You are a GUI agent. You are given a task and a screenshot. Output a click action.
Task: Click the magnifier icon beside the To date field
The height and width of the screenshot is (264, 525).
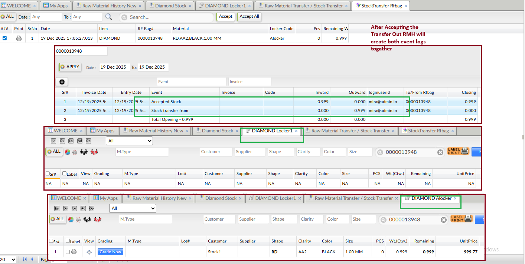coord(108,17)
